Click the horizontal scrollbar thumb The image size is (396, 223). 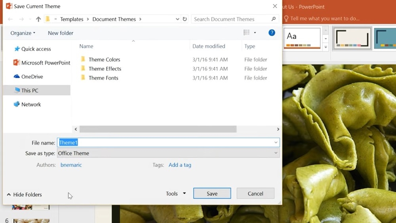[x=158, y=129]
